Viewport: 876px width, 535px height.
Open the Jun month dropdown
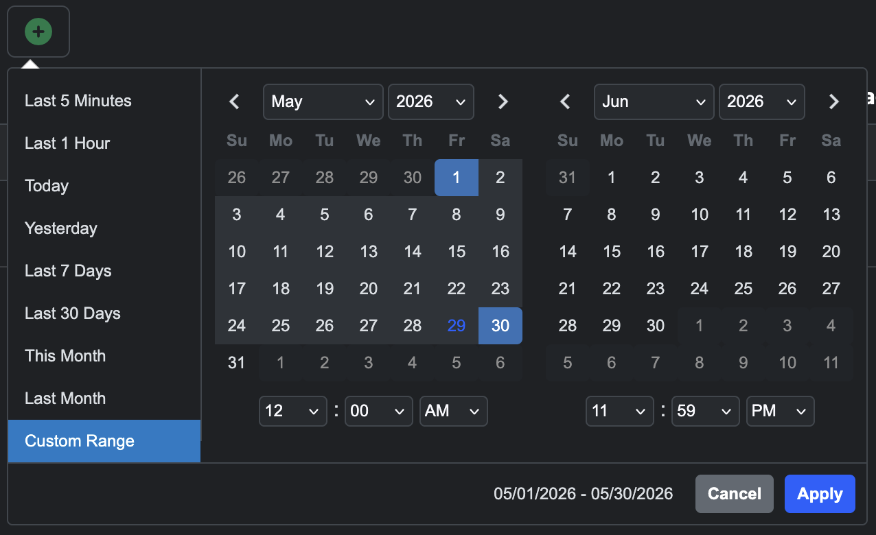click(654, 102)
